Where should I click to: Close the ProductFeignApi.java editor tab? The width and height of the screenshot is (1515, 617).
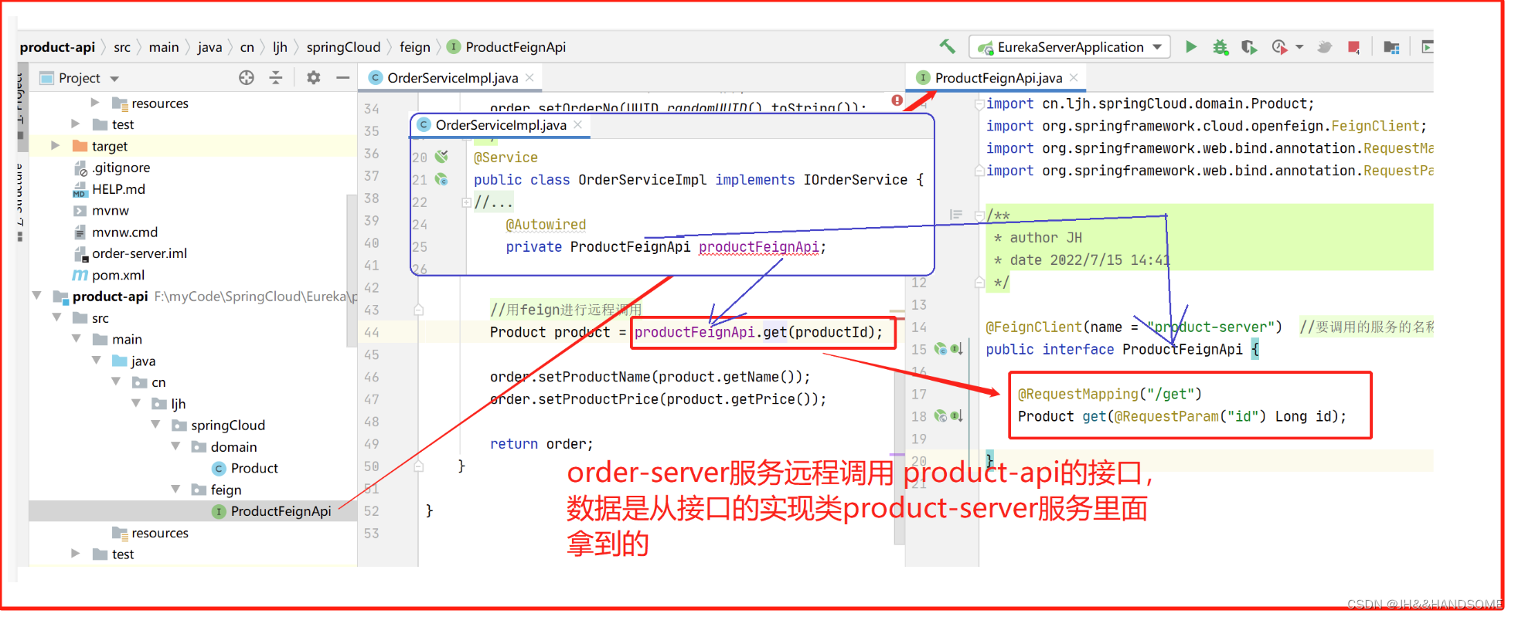1074,78
